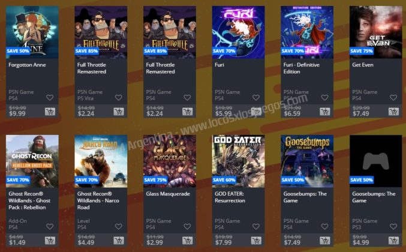Select the Ghost Recon Narco Road cover
Screen dimensions: 406x252
(x=101, y=161)
